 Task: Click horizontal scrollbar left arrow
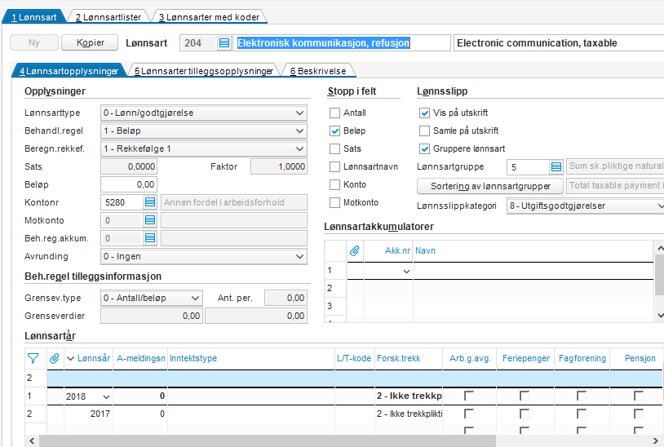click(x=32, y=440)
